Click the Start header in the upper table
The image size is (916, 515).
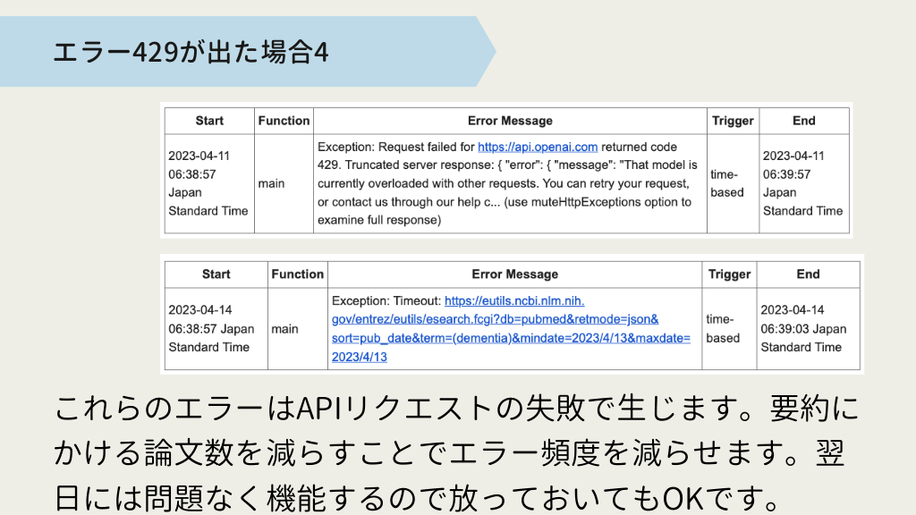[208, 121]
